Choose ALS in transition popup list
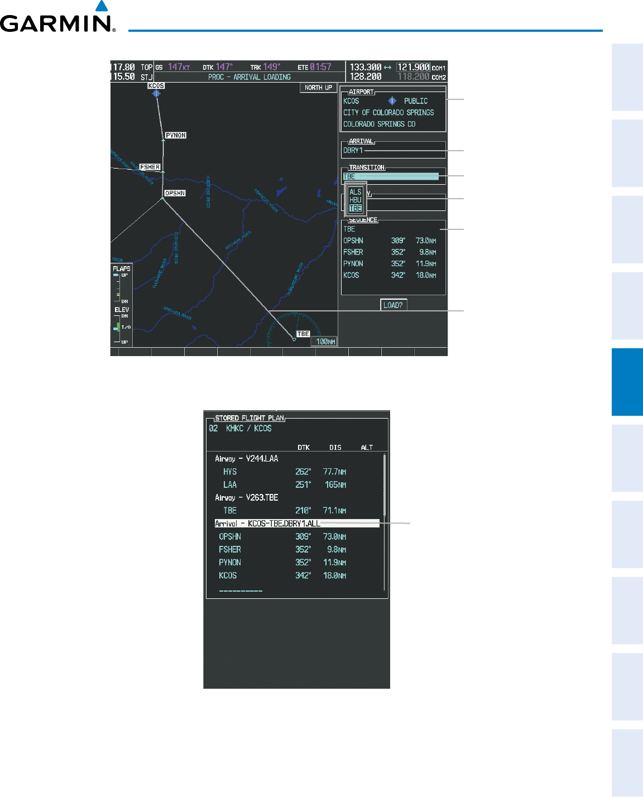This screenshot has width=643, height=797. coord(356,192)
